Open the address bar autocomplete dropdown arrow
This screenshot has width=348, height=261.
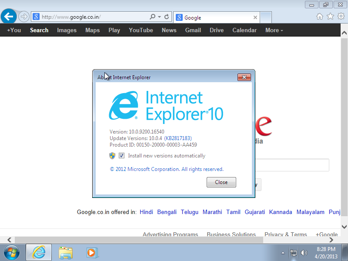click(x=159, y=17)
